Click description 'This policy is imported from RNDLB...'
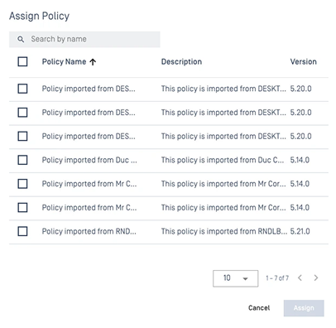336x328 pixels. click(x=224, y=231)
